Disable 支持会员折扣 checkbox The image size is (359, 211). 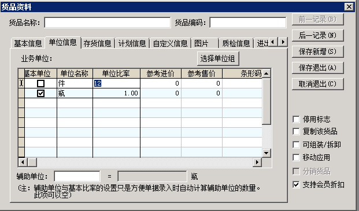pos(296,184)
